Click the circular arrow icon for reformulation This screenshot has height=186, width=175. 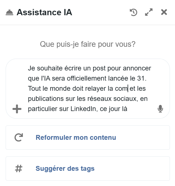19,138
